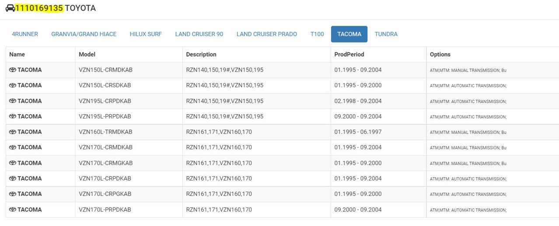Click the Description column header

click(201, 55)
